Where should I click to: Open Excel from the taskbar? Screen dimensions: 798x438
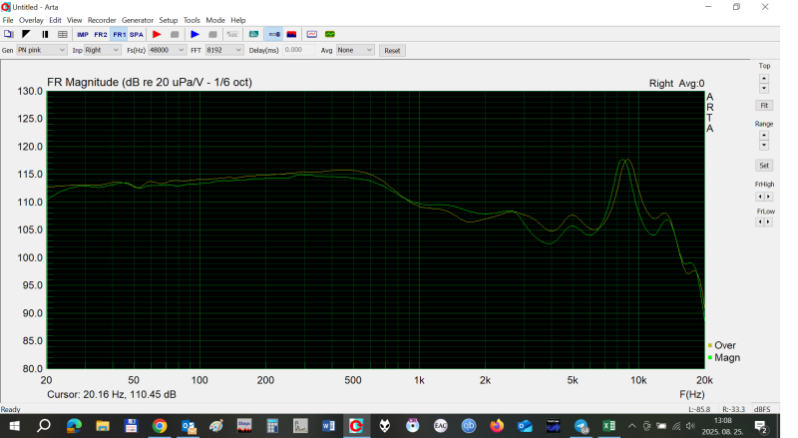point(608,426)
